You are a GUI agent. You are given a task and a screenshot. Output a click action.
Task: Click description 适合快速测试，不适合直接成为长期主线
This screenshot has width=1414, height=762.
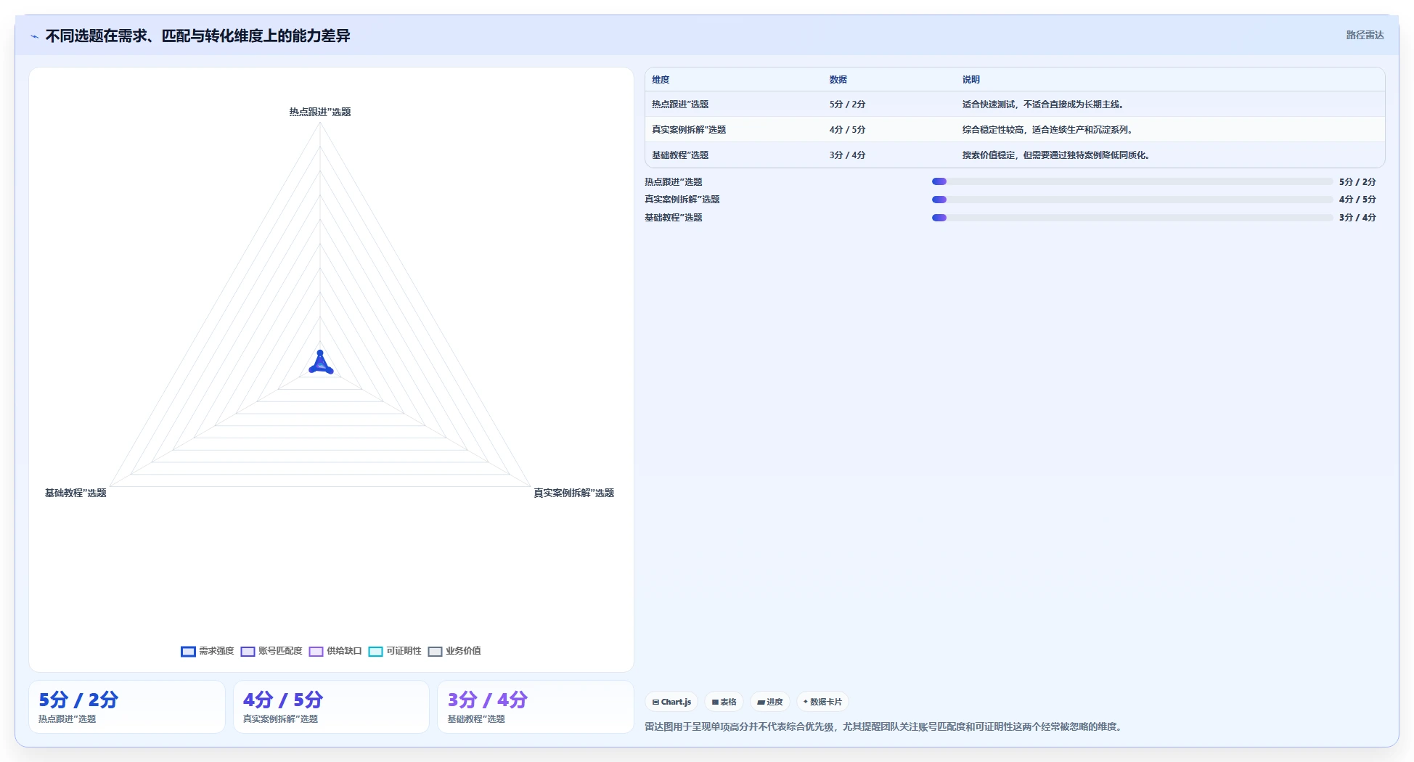click(x=1043, y=105)
